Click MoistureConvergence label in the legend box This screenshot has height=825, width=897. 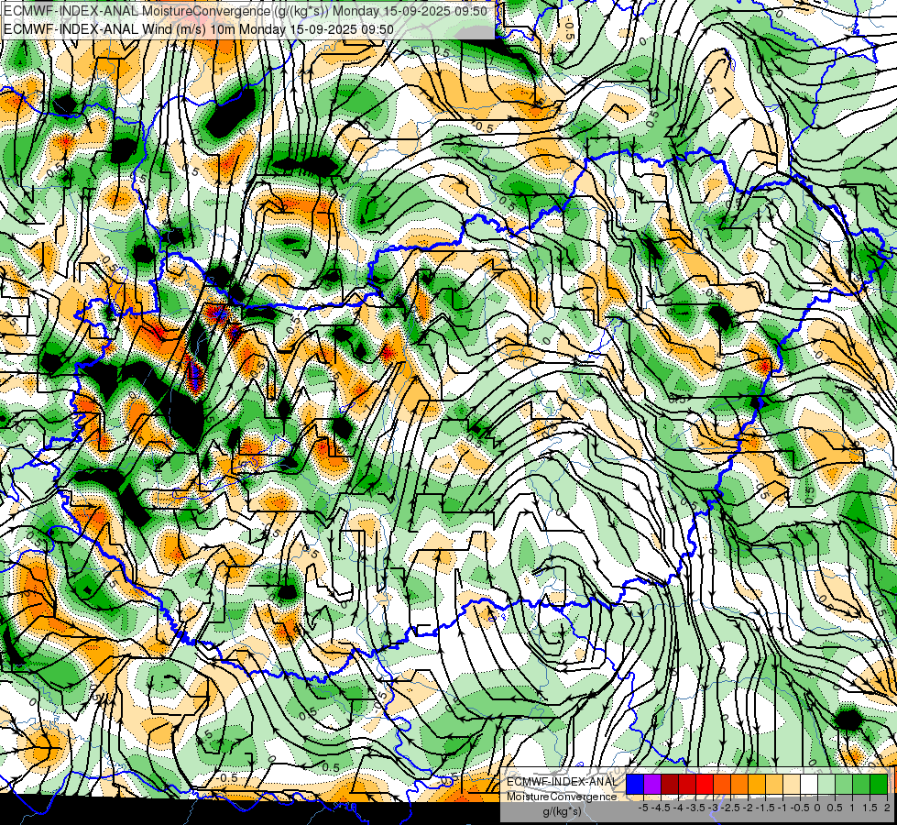point(562,797)
